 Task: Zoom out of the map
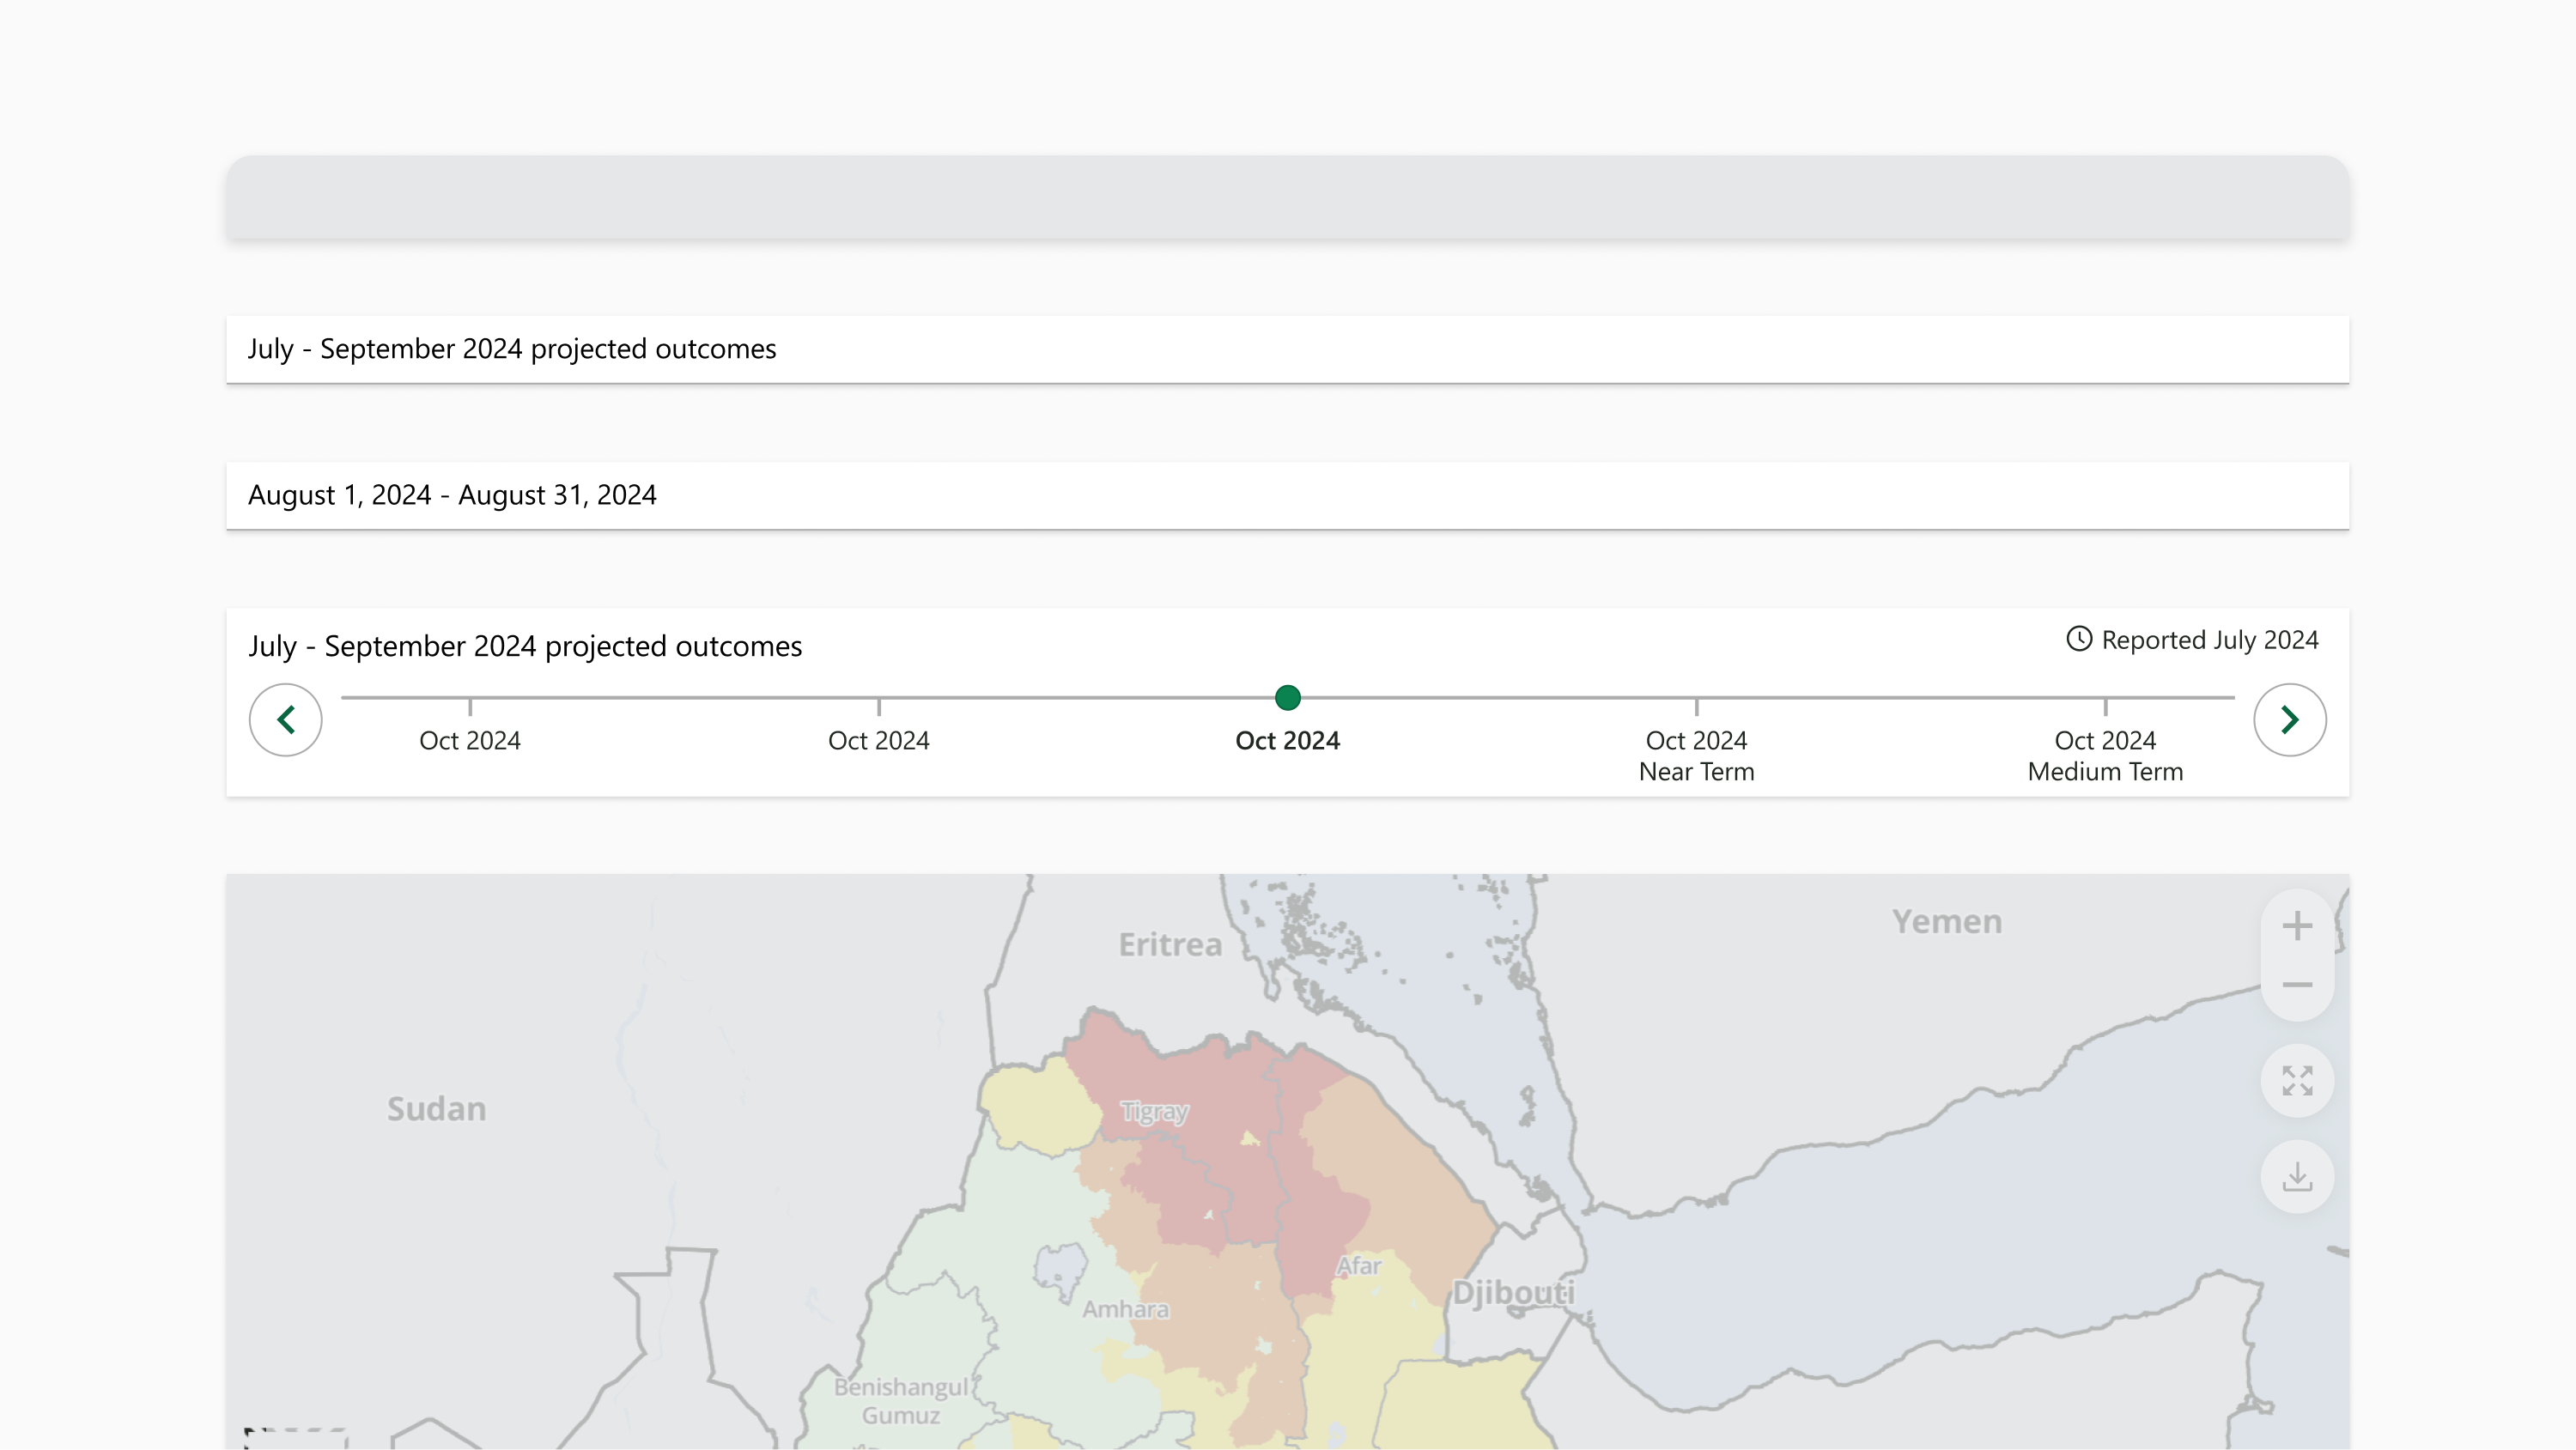point(2297,985)
